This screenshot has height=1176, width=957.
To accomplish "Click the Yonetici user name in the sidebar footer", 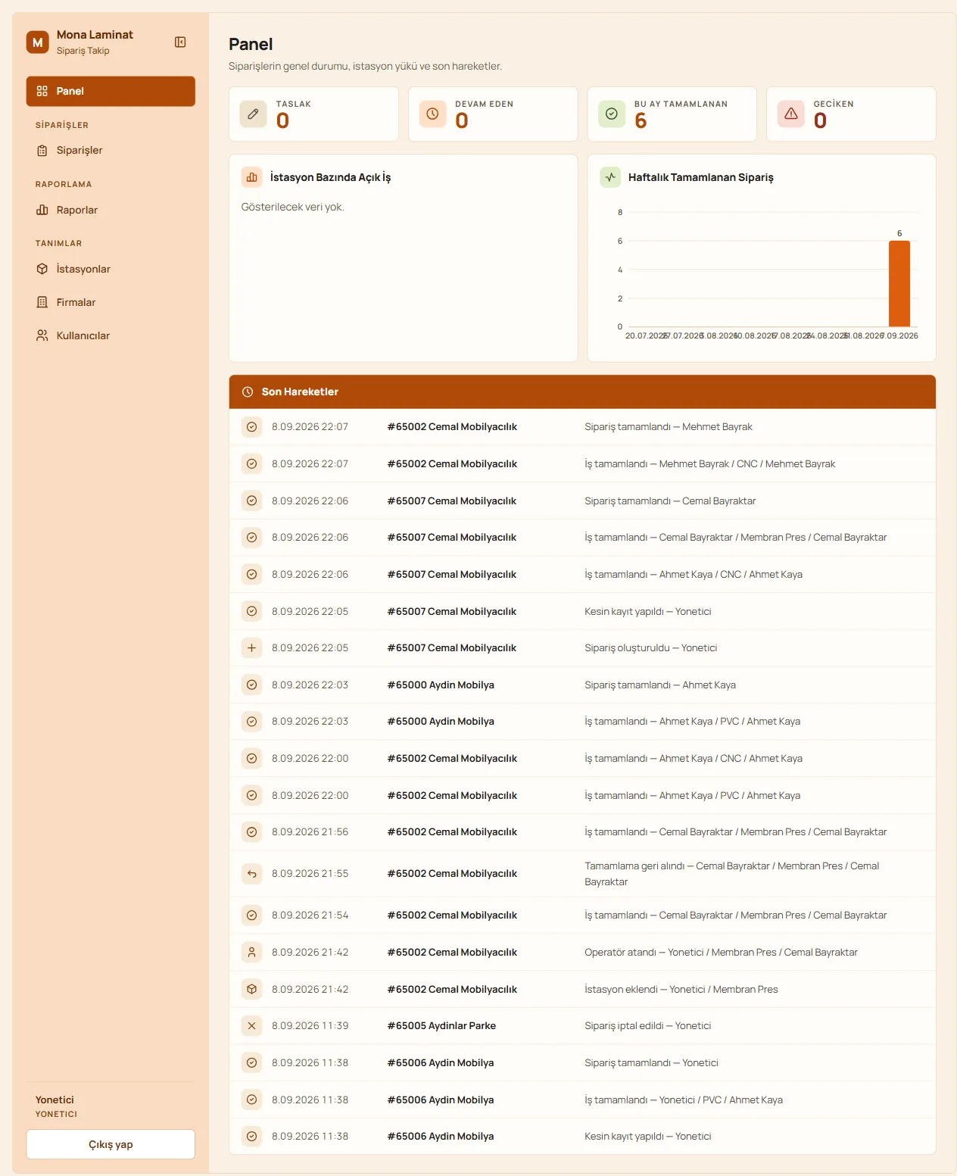I will pos(55,1100).
